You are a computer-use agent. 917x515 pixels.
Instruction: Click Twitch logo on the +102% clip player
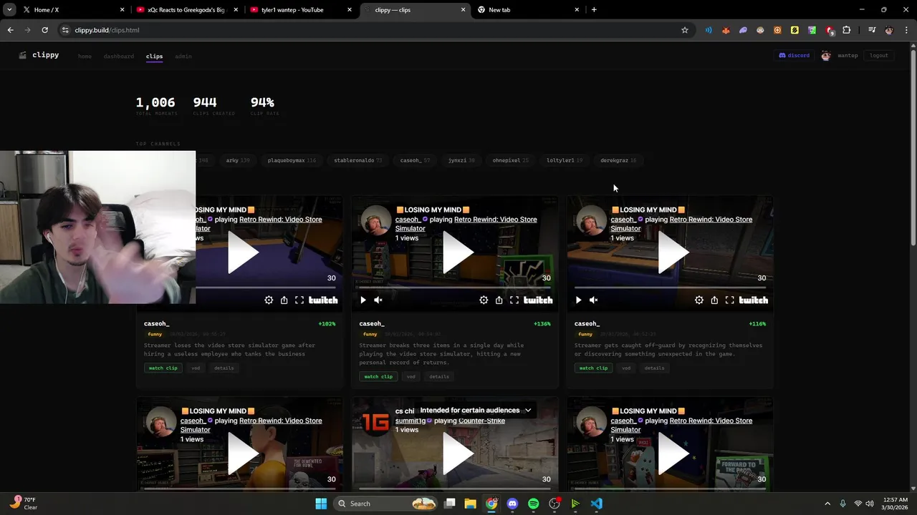pos(323,300)
